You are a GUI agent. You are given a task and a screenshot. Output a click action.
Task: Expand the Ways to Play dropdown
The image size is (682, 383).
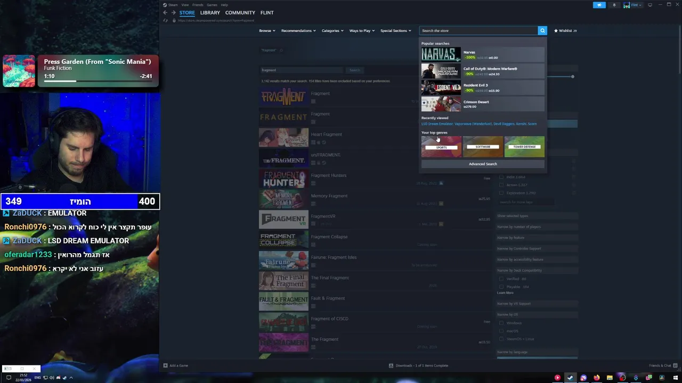click(362, 30)
